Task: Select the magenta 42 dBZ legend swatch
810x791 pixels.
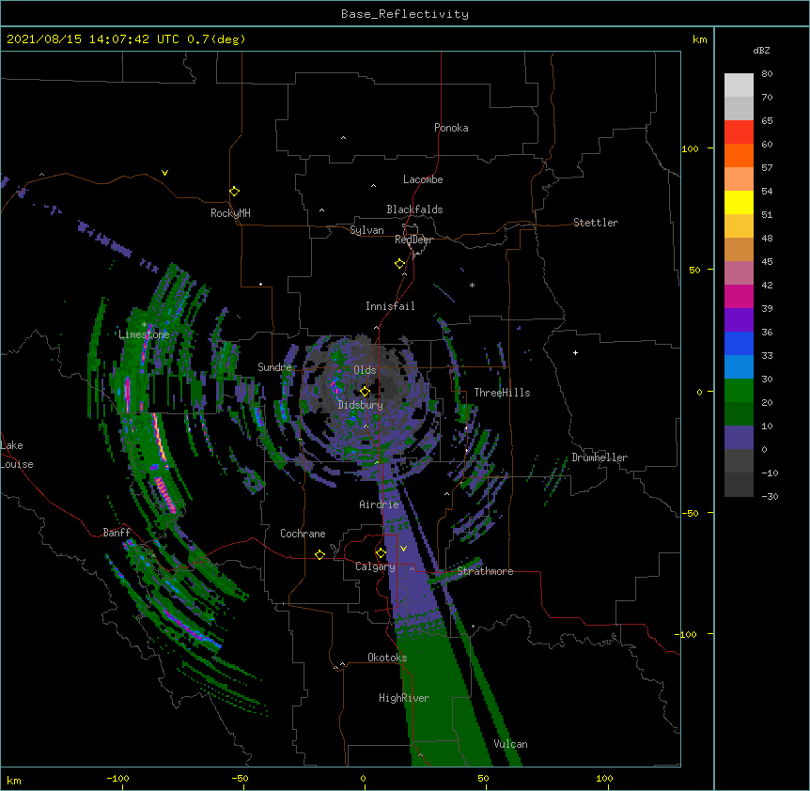Action: tap(739, 296)
